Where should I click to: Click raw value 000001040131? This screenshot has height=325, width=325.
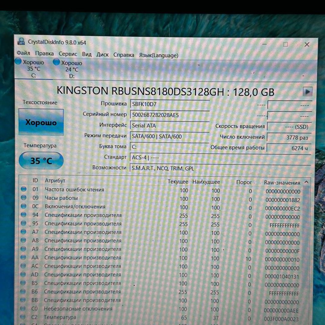pos(282,276)
